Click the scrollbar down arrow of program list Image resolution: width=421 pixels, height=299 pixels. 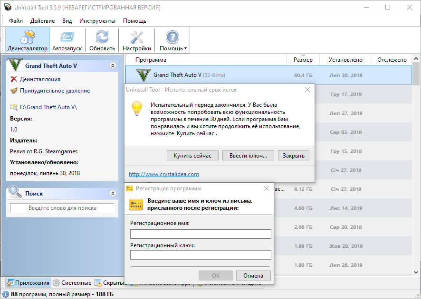point(416,272)
